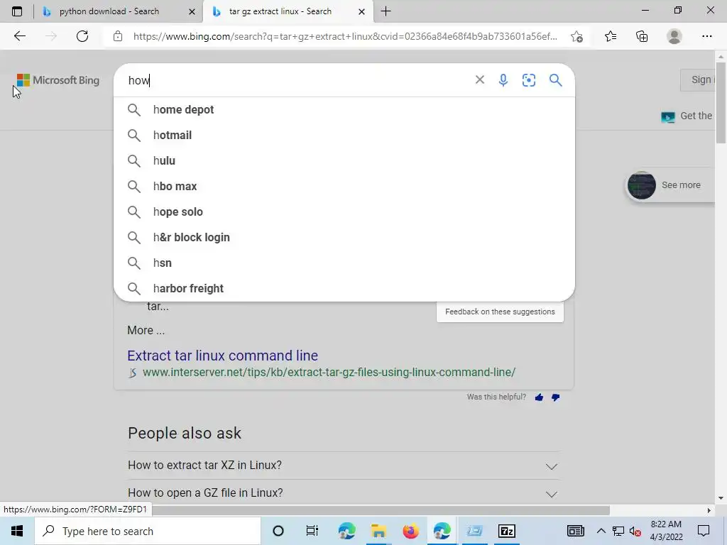Mark answer helpful with thumbs up
This screenshot has height=545, width=727.
point(539,397)
